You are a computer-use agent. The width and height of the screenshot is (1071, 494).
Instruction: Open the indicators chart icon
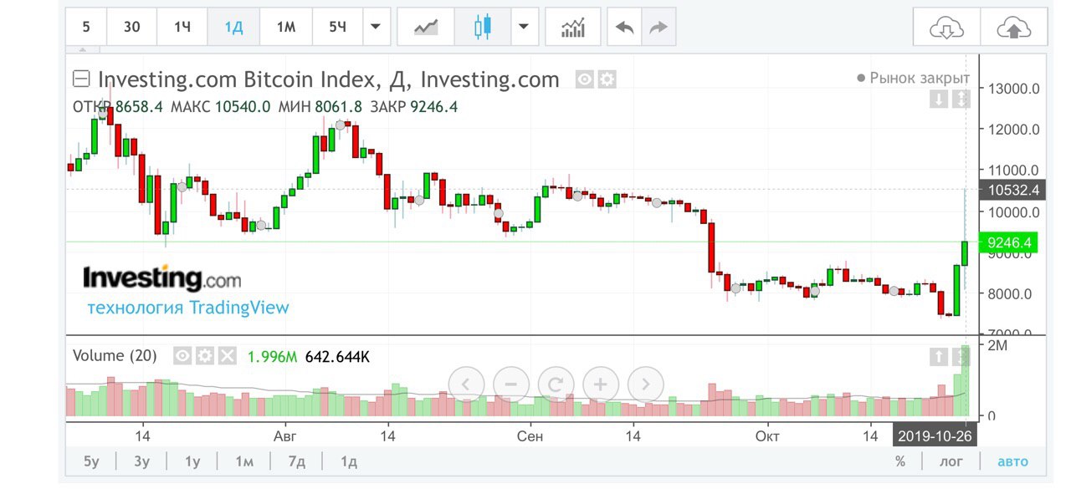pos(573,28)
